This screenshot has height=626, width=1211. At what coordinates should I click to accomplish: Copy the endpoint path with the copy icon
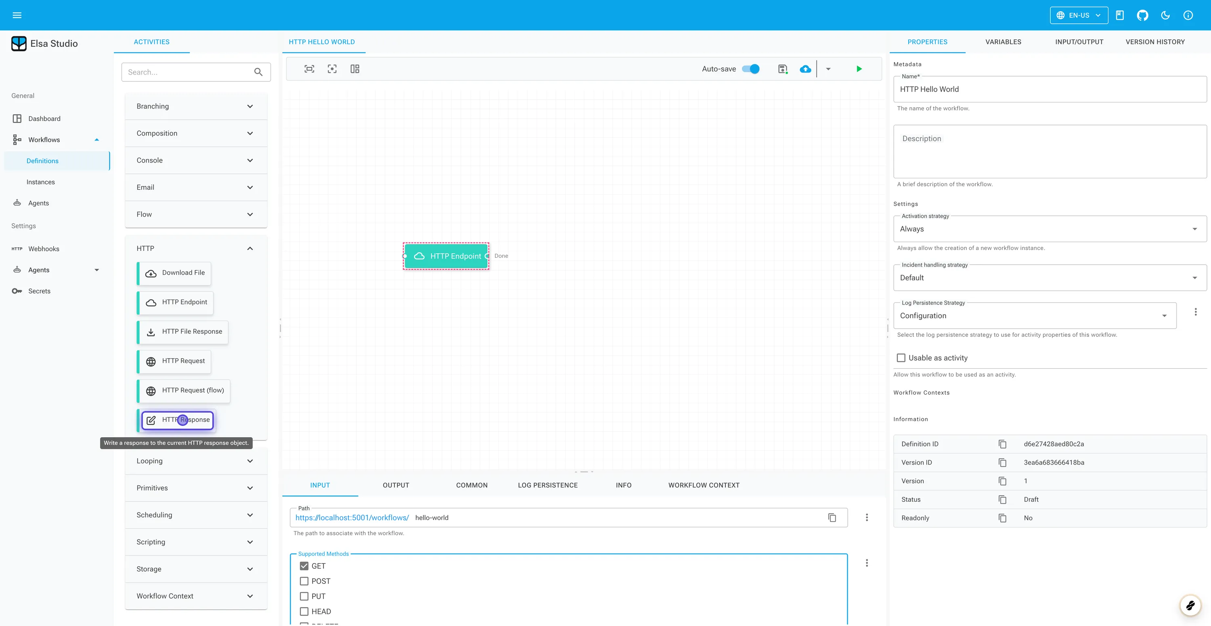point(832,517)
